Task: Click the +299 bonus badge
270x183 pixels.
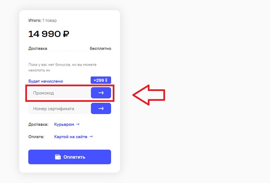Action: (101, 81)
